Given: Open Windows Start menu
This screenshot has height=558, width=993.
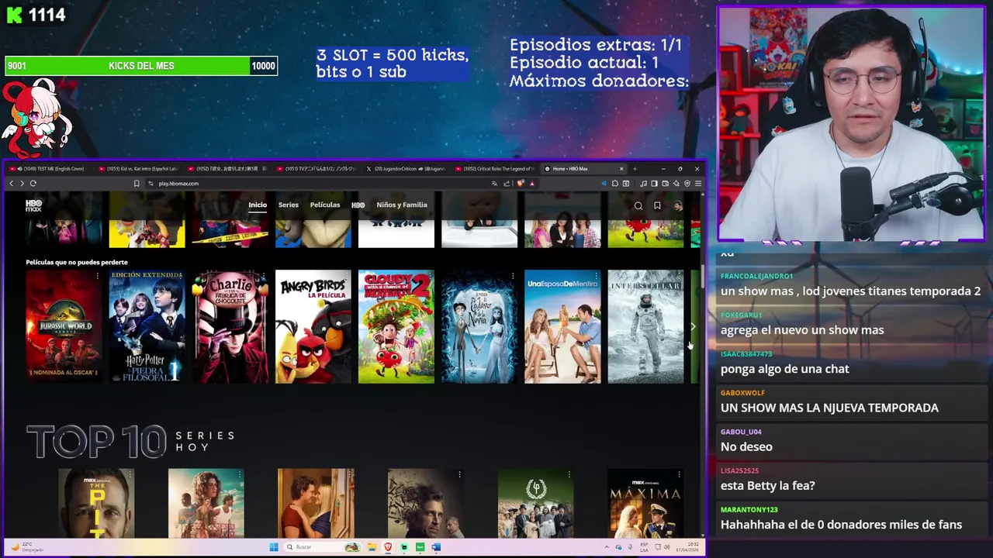Looking at the screenshot, I should click(x=274, y=547).
